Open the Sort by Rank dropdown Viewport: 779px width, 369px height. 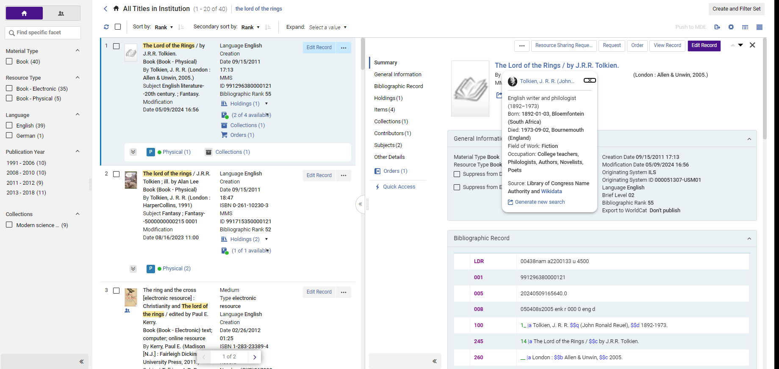point(164,27)
